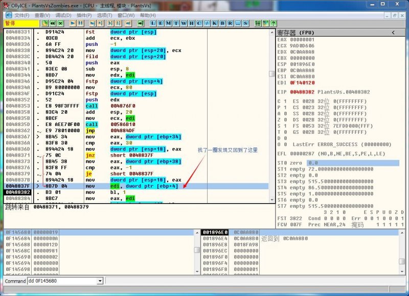Click the yellow 暂停 status indicator
This screenshot has width=409, height=296.
21,23
